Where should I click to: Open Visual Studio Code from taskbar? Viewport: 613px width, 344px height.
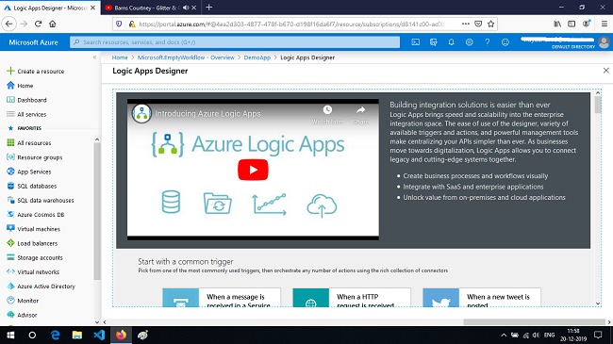99,335
